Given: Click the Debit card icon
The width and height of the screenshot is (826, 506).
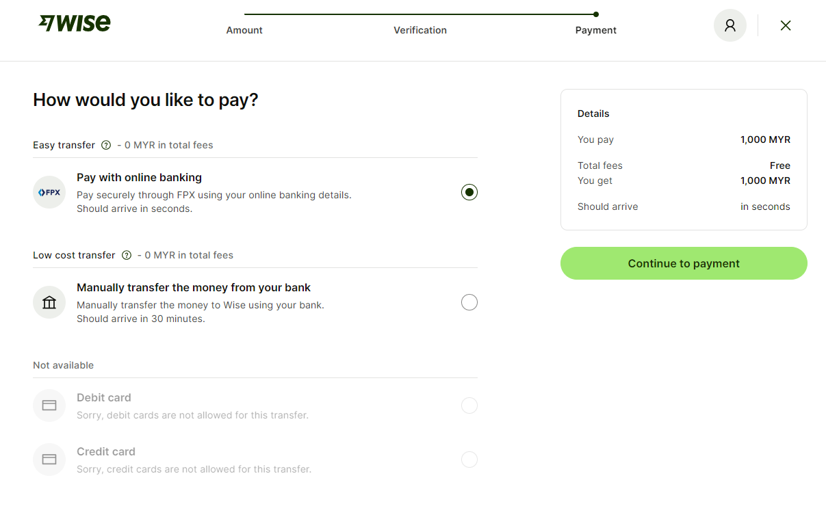Looking at the screenshot, I should tap(49, 405).
